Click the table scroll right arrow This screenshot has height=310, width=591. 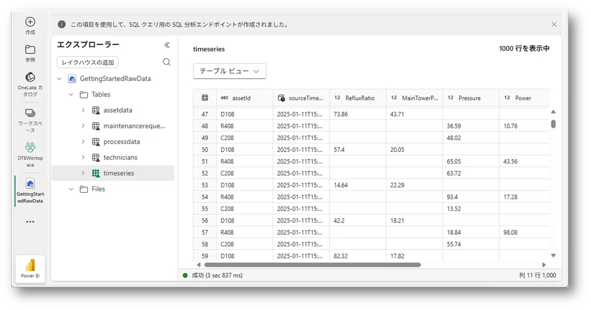click(544, 265)
